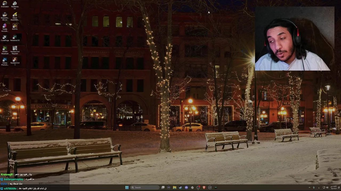Image resolution: width=341 pixels, height=191 pixels.
Task: Open SteelSeries GG taskbar icon
Action: pyautogui.click(x=192, y=188)
